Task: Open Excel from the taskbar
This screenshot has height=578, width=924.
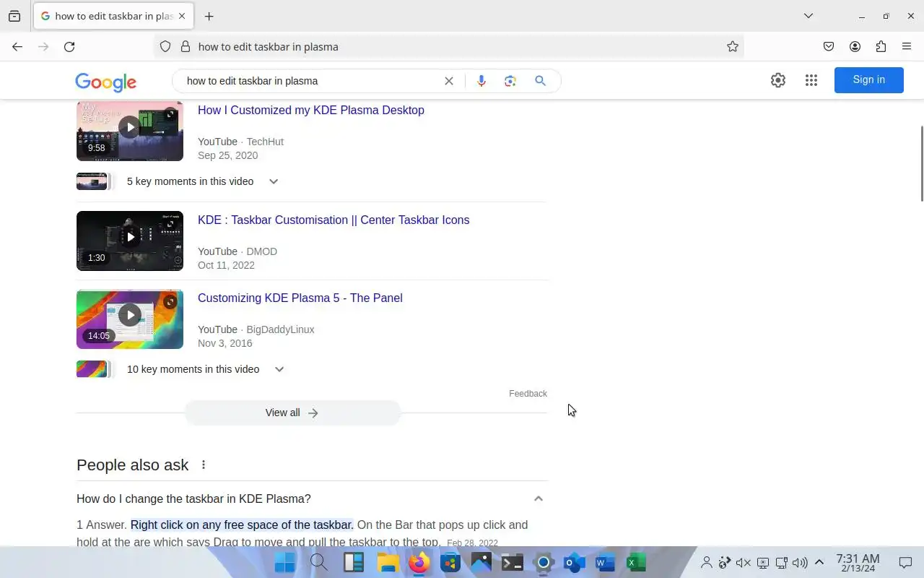Action: point(636,562)
